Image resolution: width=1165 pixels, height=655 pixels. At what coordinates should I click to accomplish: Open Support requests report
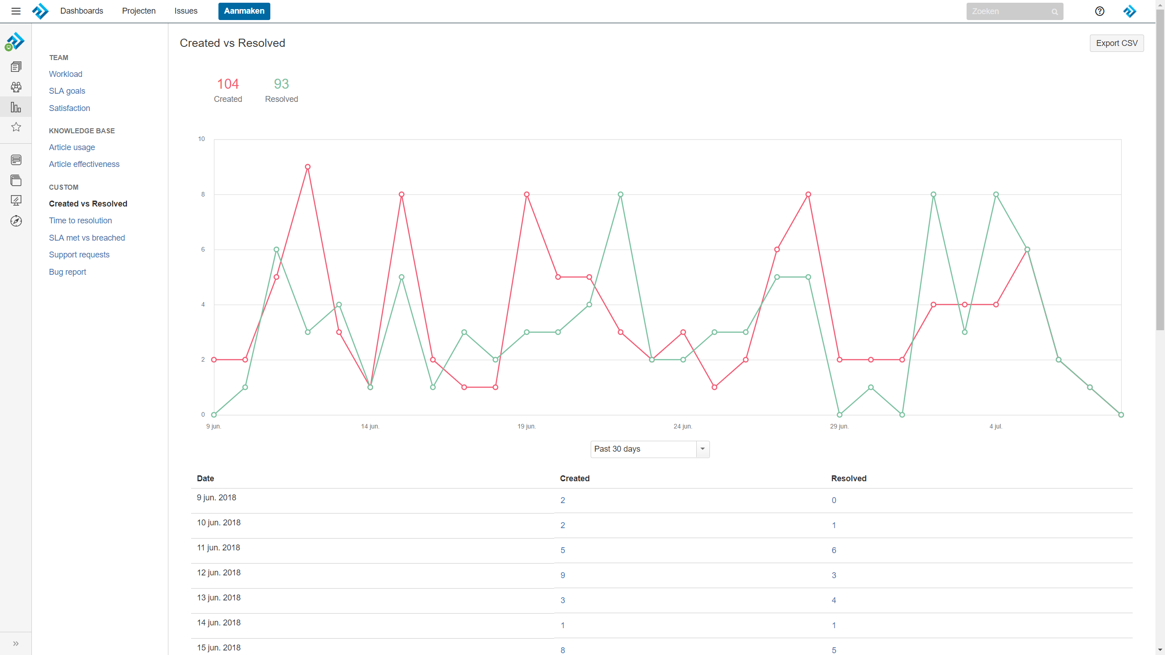(79, 254)
